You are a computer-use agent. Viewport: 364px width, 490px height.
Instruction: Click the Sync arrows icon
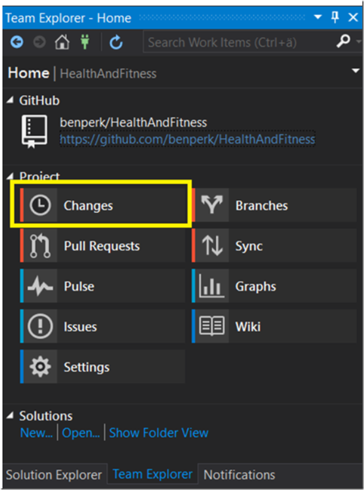(212, 246)
